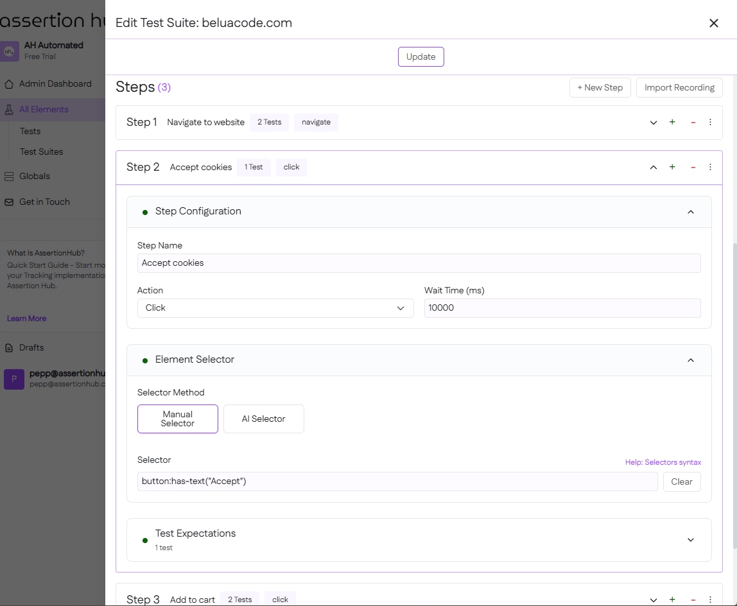Expand the Test Expectations section
Viewport: 737px width, 606px height.
pos(691,540)
